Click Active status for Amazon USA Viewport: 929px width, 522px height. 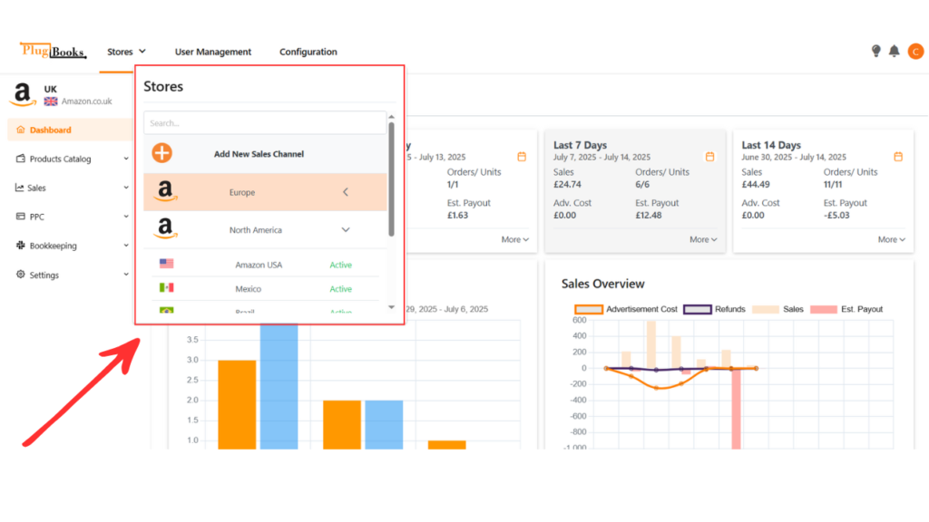(x=341, y=265)
